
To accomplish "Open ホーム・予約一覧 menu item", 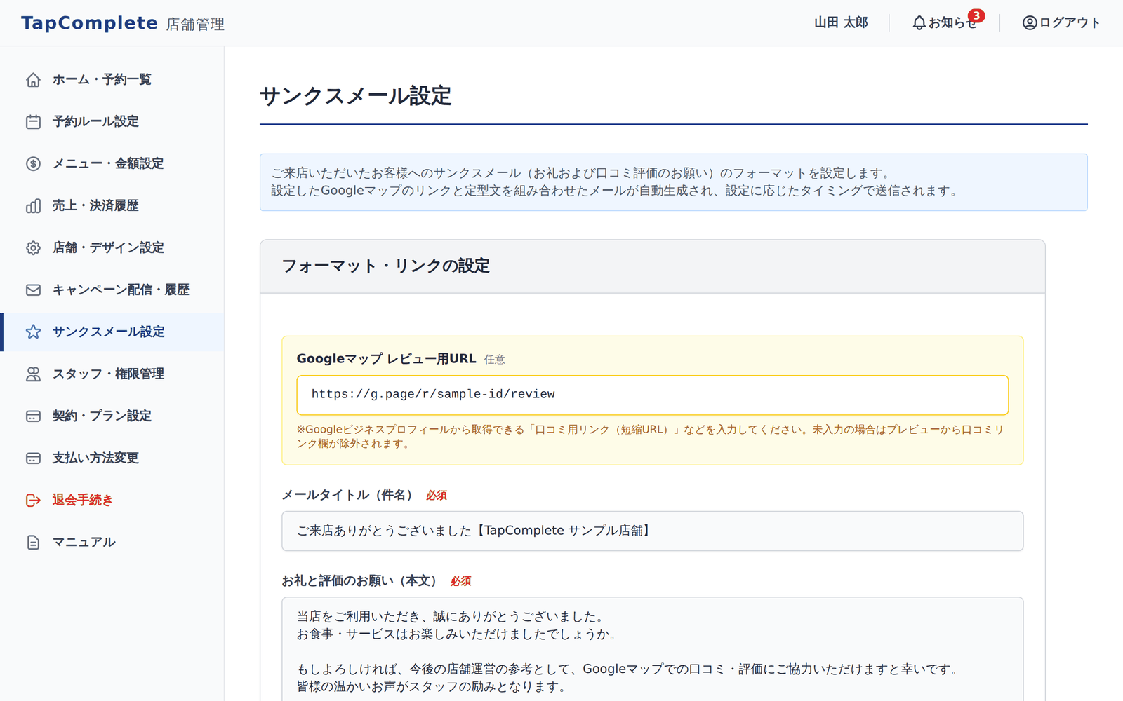I will click(112, 79).
